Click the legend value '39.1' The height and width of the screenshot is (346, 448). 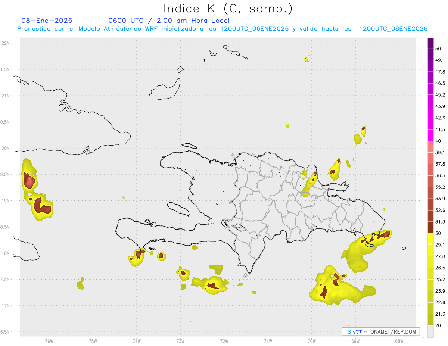pyautogui.click(x=440, y=153)
